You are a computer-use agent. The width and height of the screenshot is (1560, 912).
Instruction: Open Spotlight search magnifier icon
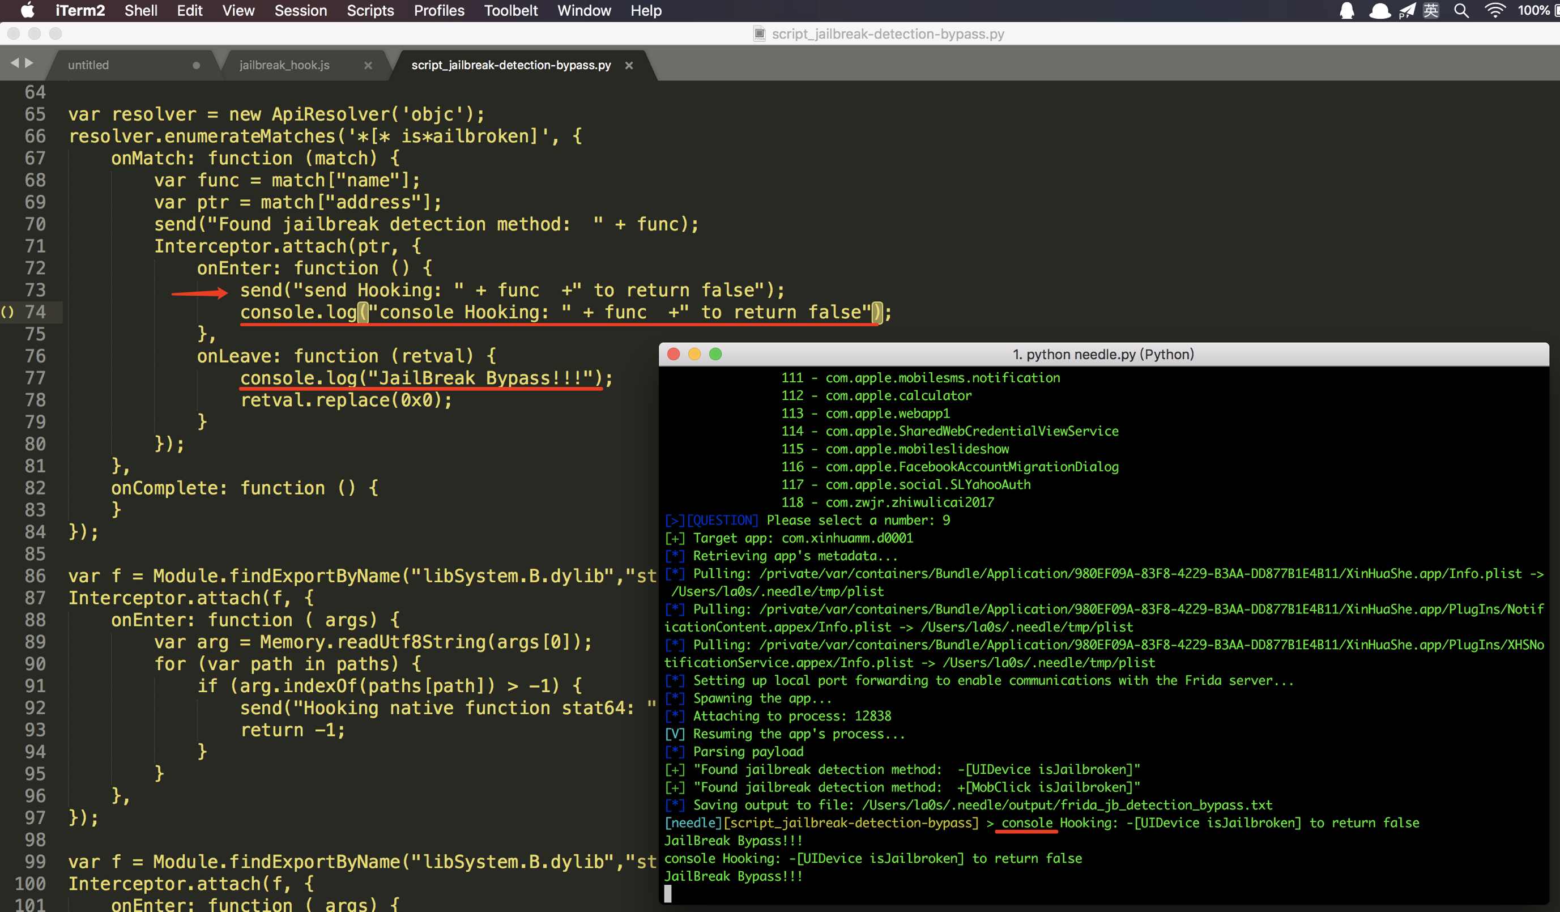(x=1461, y=11)
